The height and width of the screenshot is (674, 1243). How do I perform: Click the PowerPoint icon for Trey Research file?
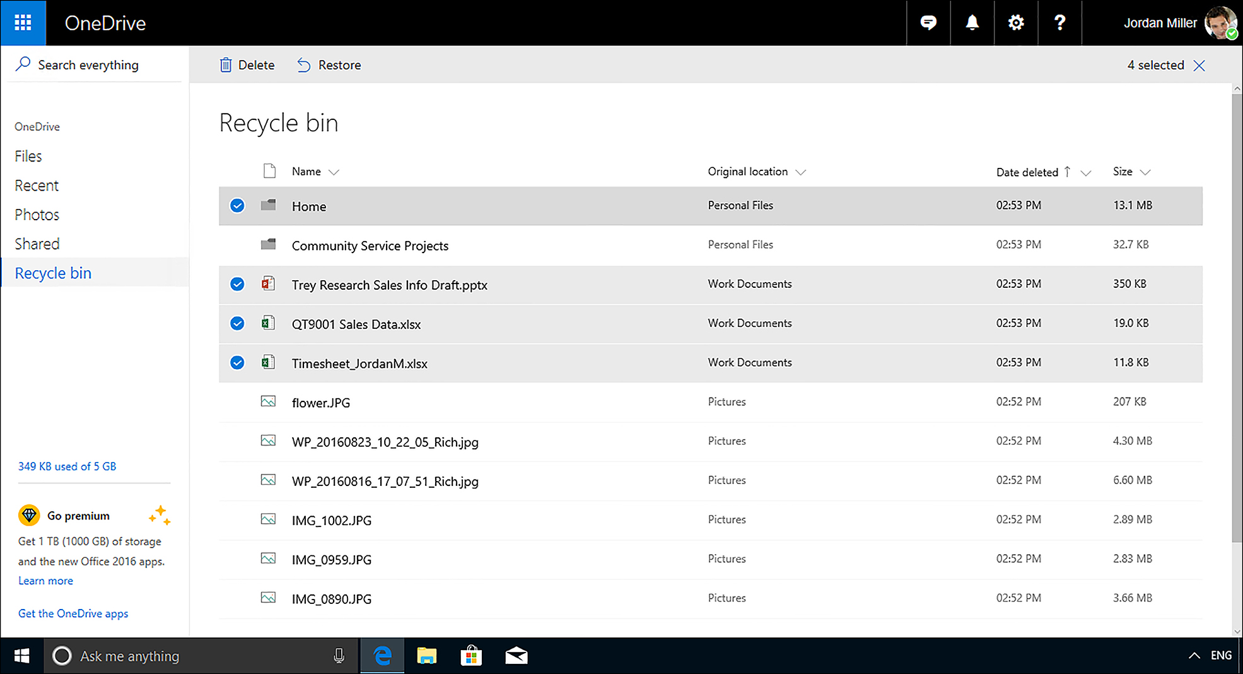coord(268,283)
